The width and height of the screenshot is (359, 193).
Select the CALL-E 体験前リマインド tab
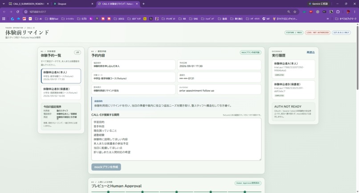click(x=118, y=4)
